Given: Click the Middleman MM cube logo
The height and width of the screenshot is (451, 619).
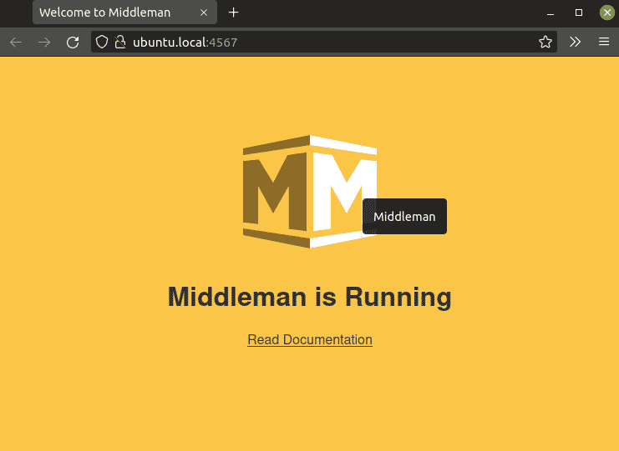Looking at the screenshot, I should tap(310, 192).
